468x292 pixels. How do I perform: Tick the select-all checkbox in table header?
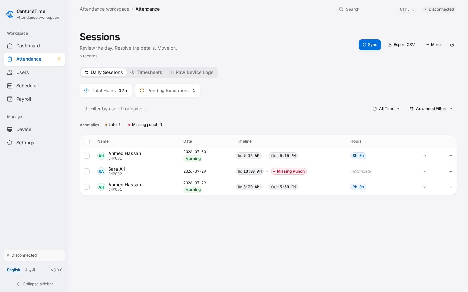[87, 141]
